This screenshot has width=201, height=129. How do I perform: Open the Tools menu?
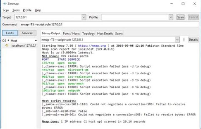click(x=16, y=10)
